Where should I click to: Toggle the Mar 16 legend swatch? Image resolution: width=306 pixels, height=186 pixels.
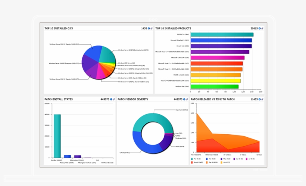pos(192,159)
